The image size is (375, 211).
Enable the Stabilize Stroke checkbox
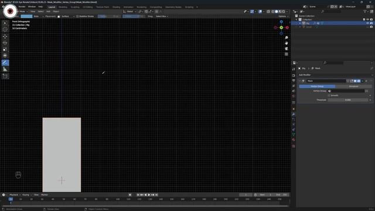pos(77,16)
